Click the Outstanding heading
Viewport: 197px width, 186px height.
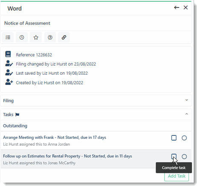[x=15, y=126]
